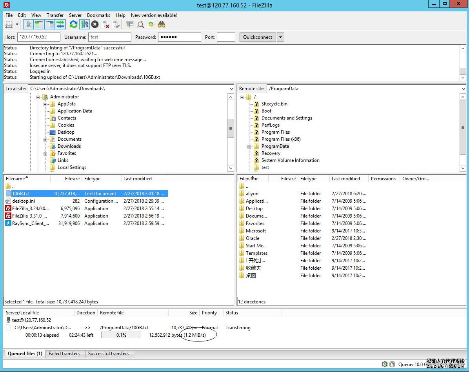Disconnect from the current server
The image size is (469, 372).
tap(105, 25)
